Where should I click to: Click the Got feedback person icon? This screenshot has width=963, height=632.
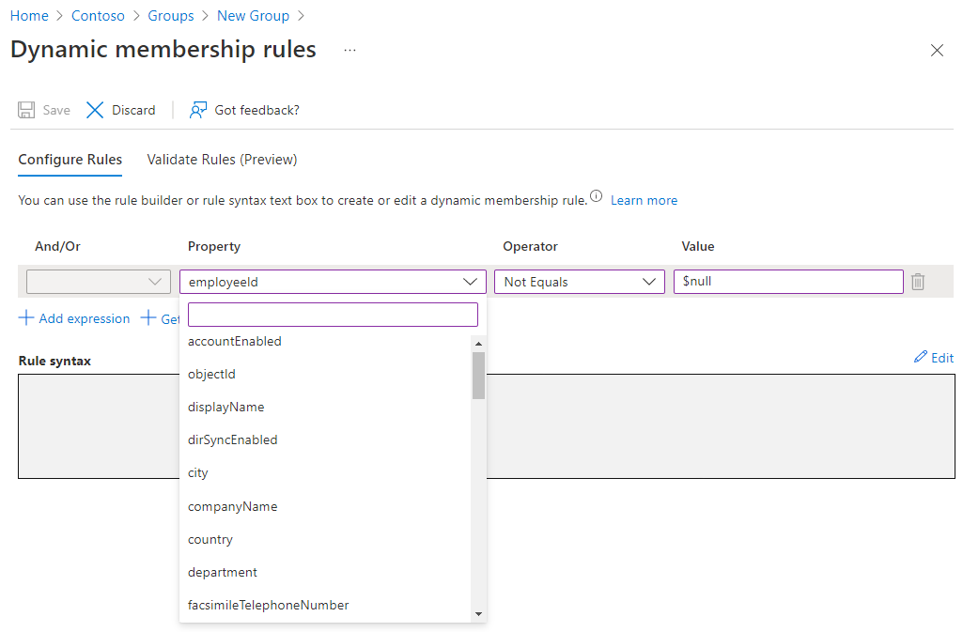point(197,110)
